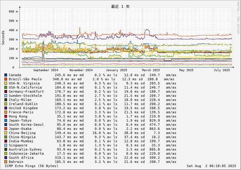Screen dimensions: 241x170
Task: Select the "200 m" y-axis tick label
Action: pyautogui.click(x=13, y=49)
